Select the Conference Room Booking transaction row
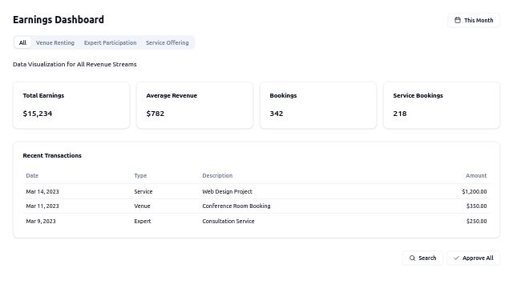The image size is (513, 288). pyautogui.click(x=256, y=206)
